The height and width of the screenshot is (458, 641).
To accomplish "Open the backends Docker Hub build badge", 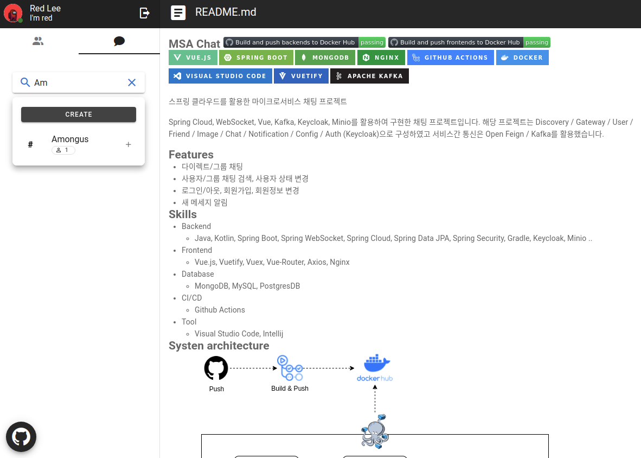I will click(x=304, y=42).
